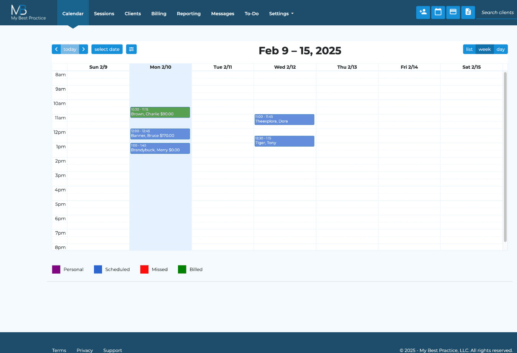This screenshot has width=517, height=353.
Task: Open Banner, Bruce appointment on Monday
Action: point(160,134)
